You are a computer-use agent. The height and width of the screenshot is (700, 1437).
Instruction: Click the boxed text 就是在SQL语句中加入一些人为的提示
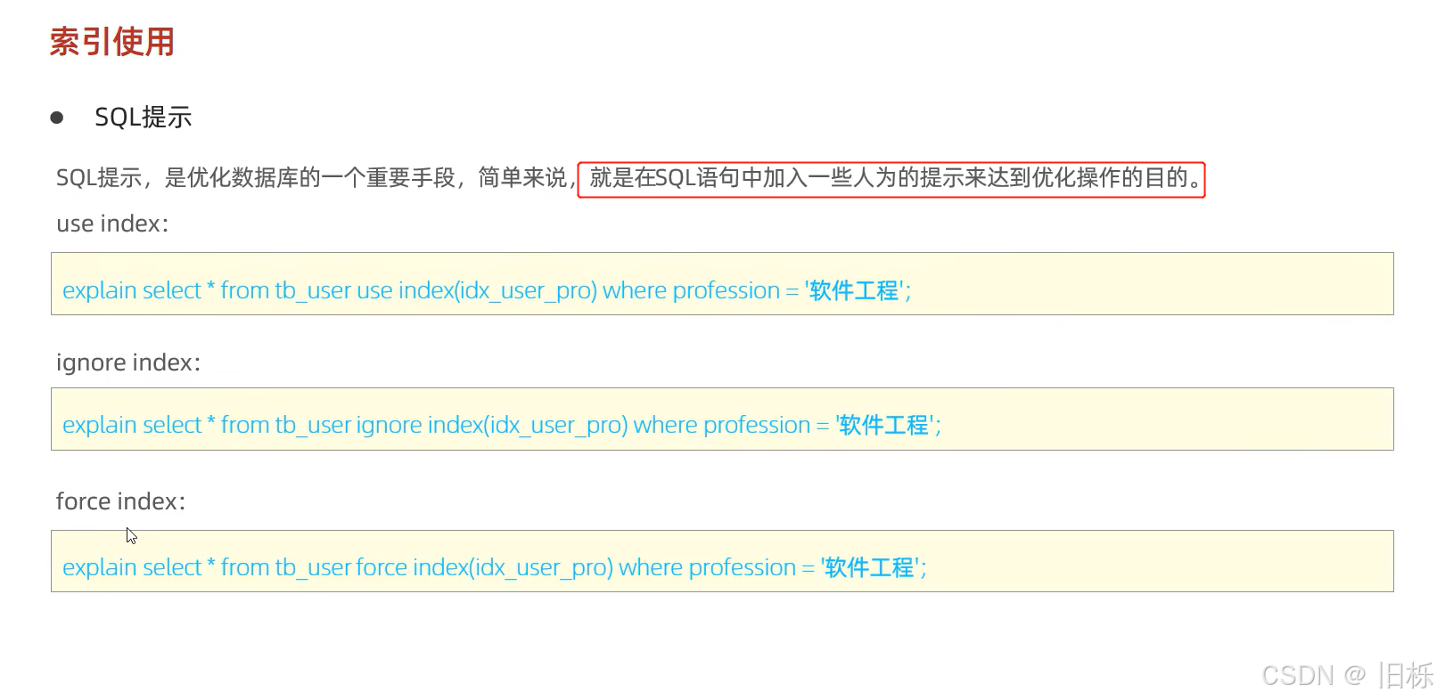pyautogui.click(x=891, y=179)
